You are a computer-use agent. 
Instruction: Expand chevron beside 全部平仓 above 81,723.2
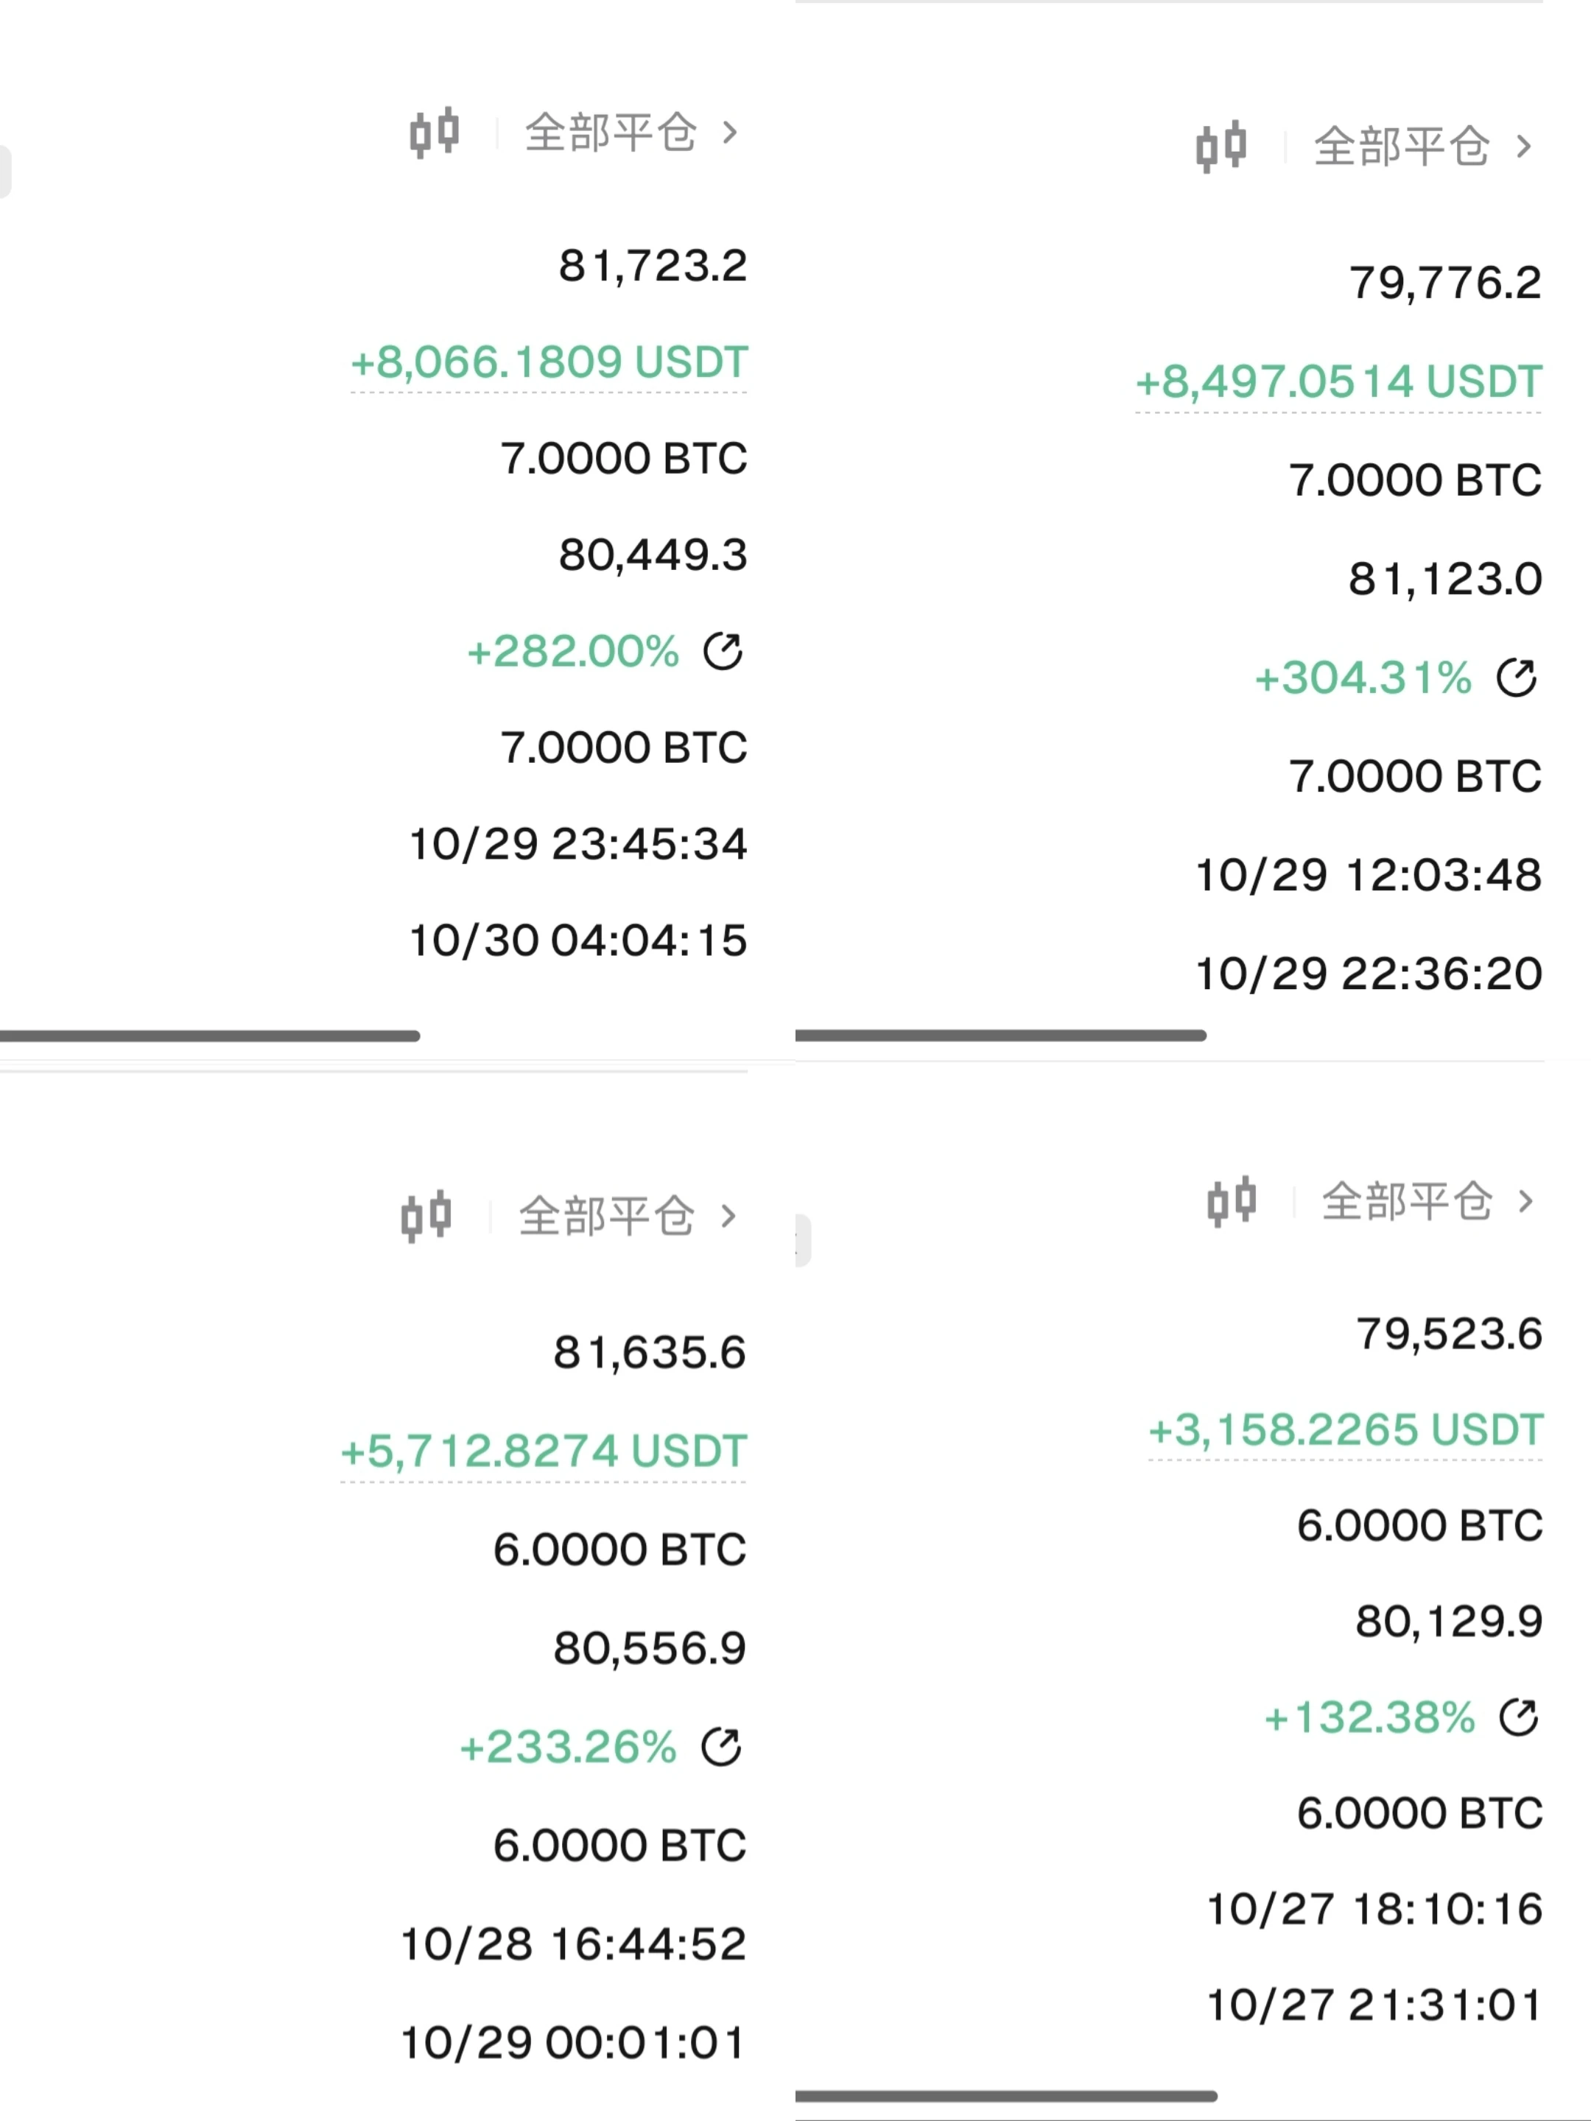pyautogui.click(x=730, y=133)
